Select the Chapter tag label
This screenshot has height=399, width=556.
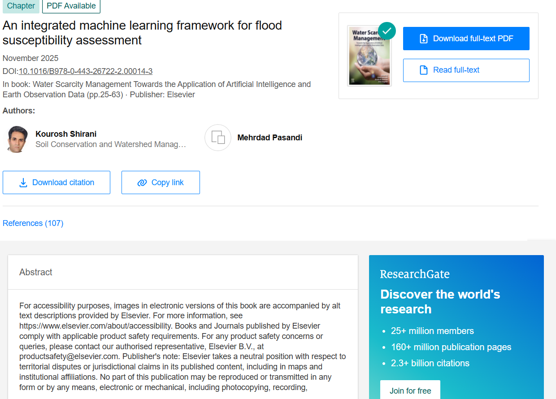click(21, 6)
